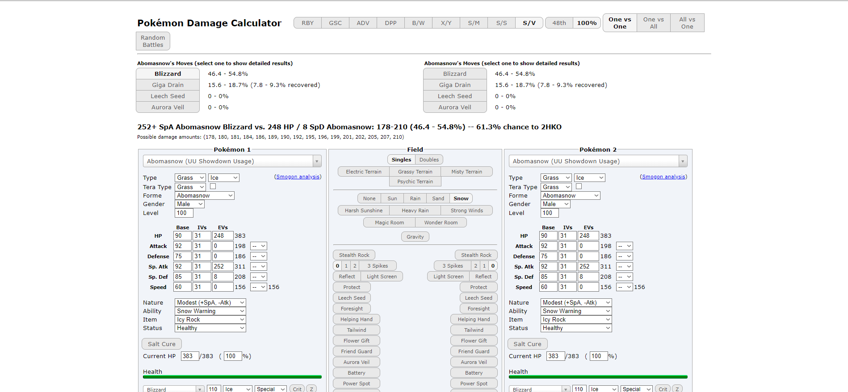Edit Pokémon 2 Sp. Atk EVs field
This screenshot has width=848, height=392.
coord(588,266)
